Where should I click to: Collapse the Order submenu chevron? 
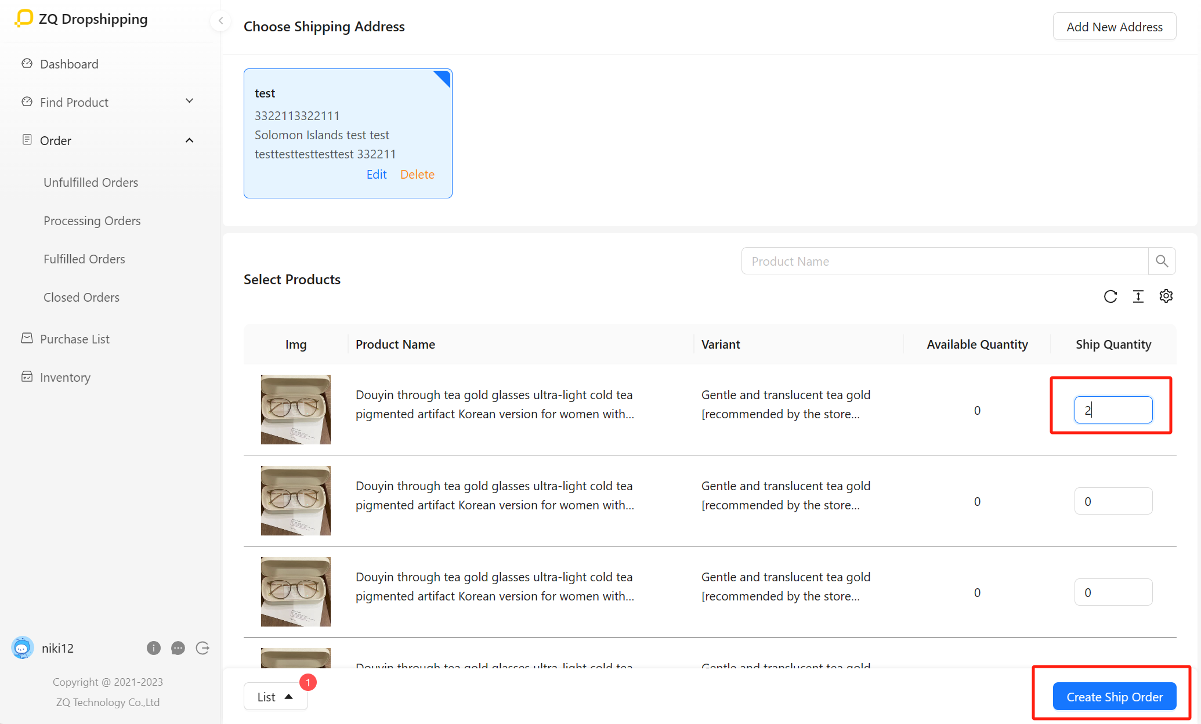[x=189, y=140]
